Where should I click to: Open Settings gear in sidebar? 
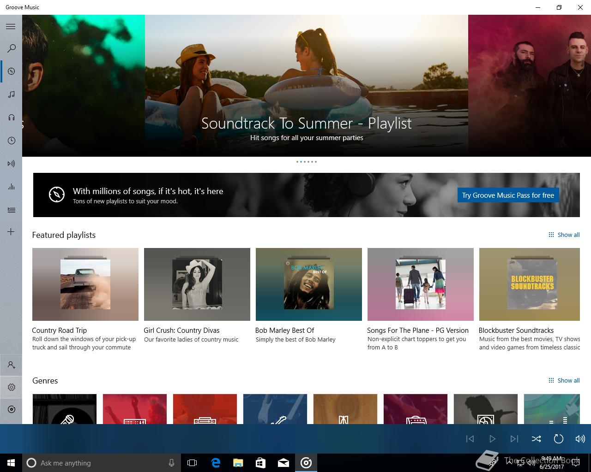[x=12, y=387]
